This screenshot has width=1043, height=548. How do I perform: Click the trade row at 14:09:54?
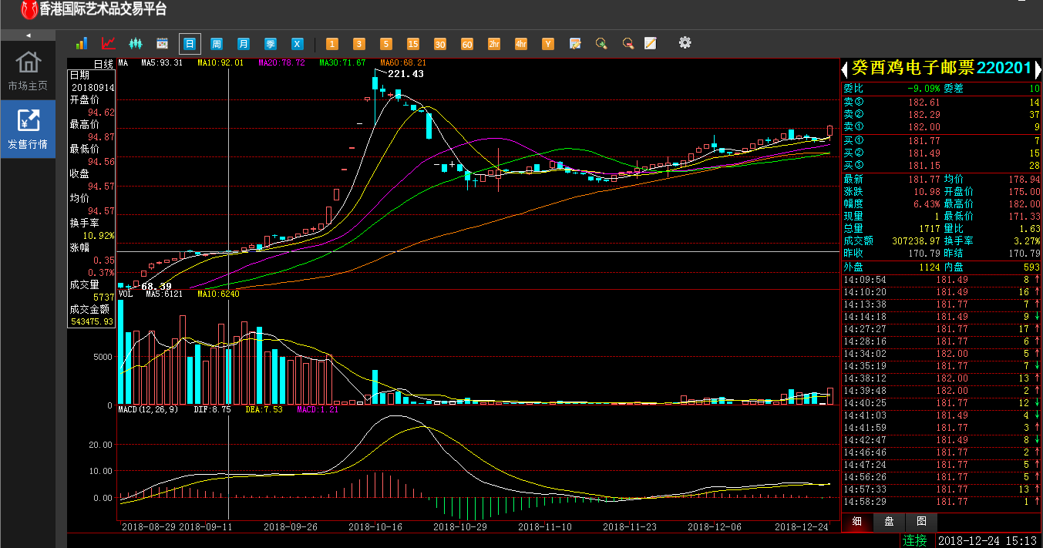click(x=941, y=280)
